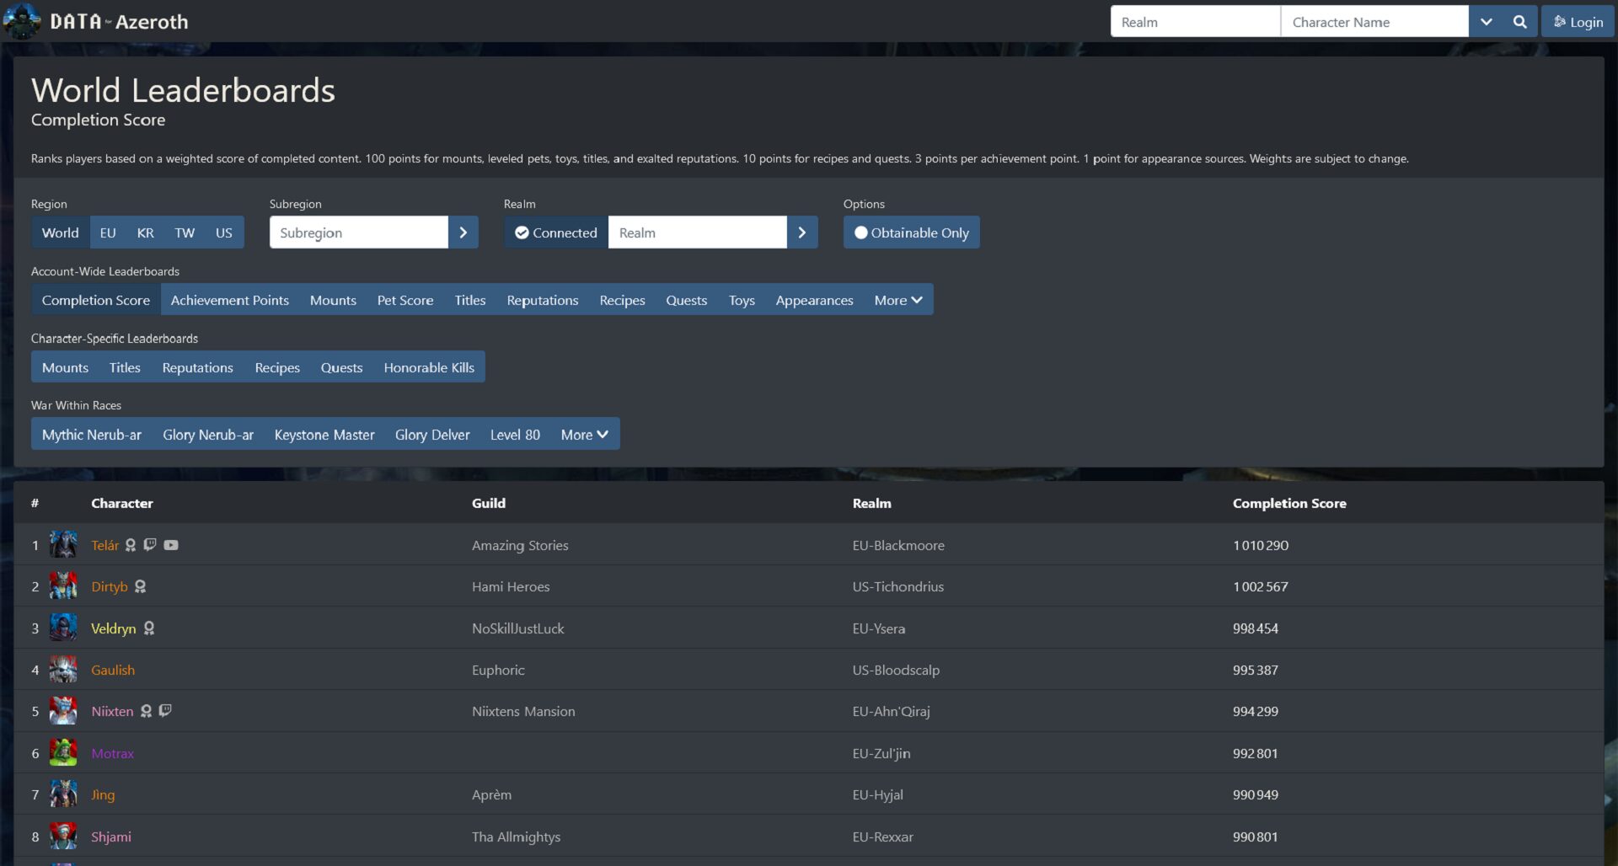Open the Keystone Master race
Screen dimensions: 1618x866
click(324, 435)
